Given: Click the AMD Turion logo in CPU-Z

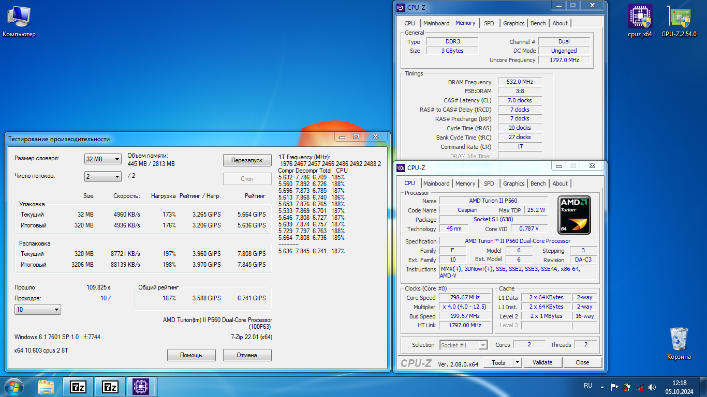Looking at the screenshot, I should 575,215.
